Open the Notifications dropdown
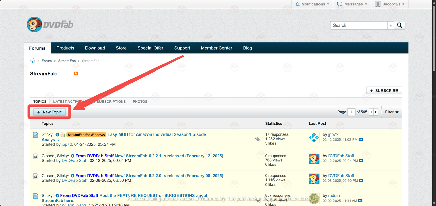 (x=312, y=4)
